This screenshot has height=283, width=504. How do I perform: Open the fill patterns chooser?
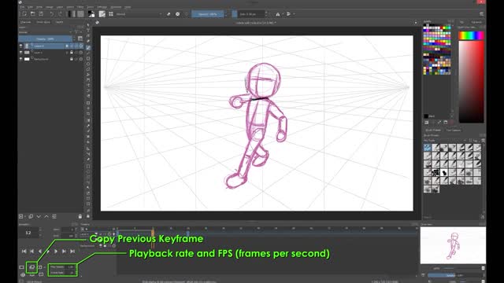80,14
